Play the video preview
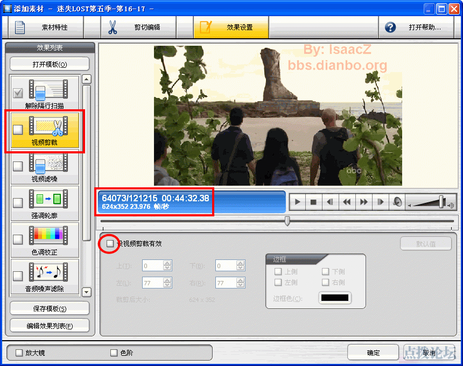This screenshot has height=366, width=463. tap(298, 202)
